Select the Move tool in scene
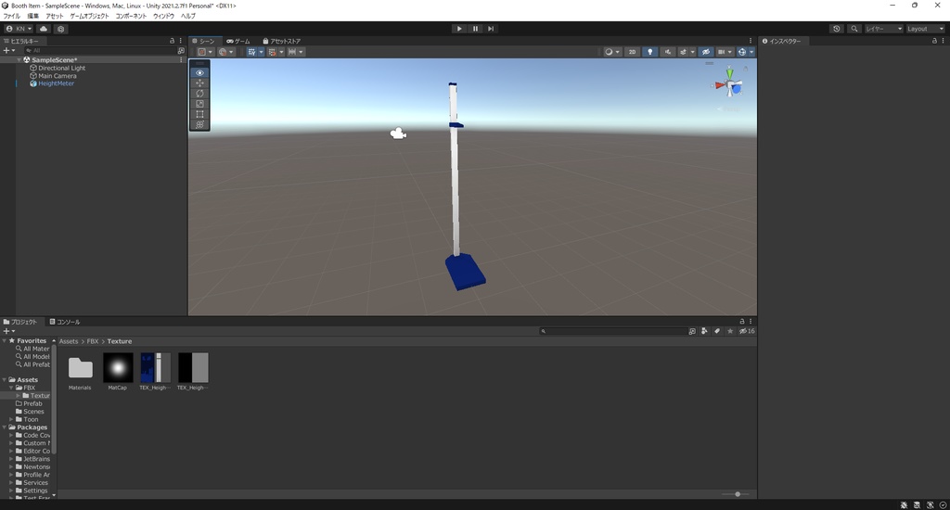Image resolution: width=950 pixels, height=510 pixels. tap(199, 83)
